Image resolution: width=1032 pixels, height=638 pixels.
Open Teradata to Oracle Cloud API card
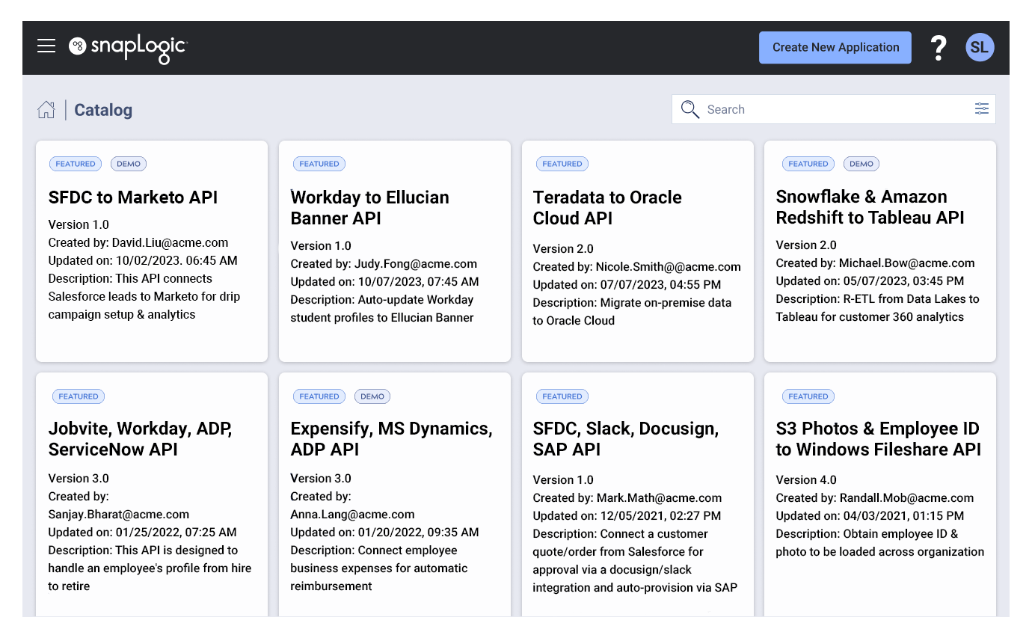click(x=638, y=251)
